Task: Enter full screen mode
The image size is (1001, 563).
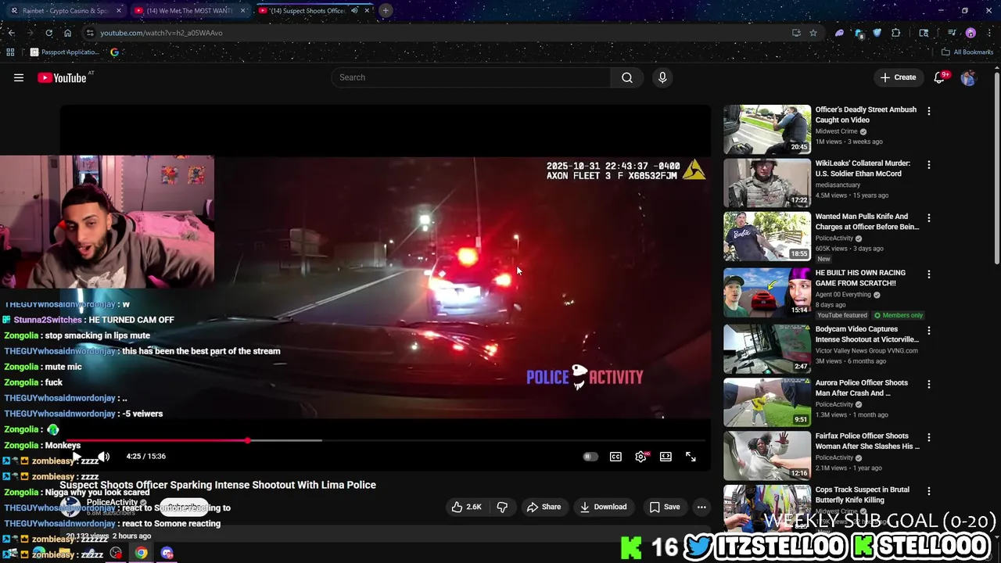Action: (691, 457)
